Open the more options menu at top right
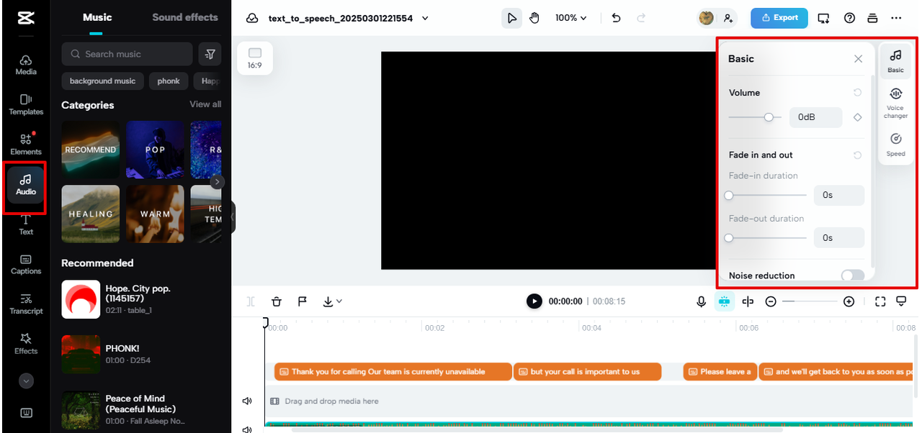 pos(896,18)
